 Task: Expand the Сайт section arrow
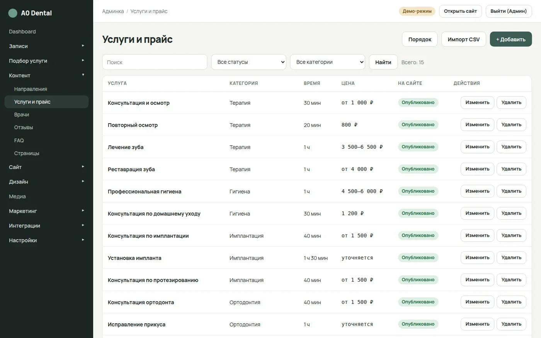83,166
